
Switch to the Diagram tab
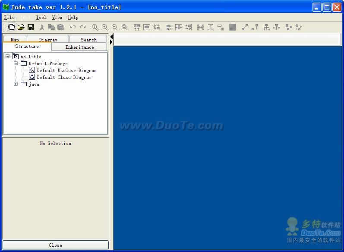coord(48,39)
